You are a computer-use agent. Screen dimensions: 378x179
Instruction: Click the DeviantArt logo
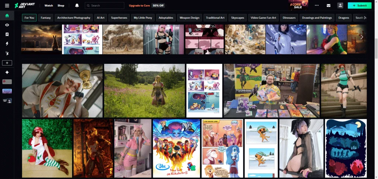click(25, 5)
